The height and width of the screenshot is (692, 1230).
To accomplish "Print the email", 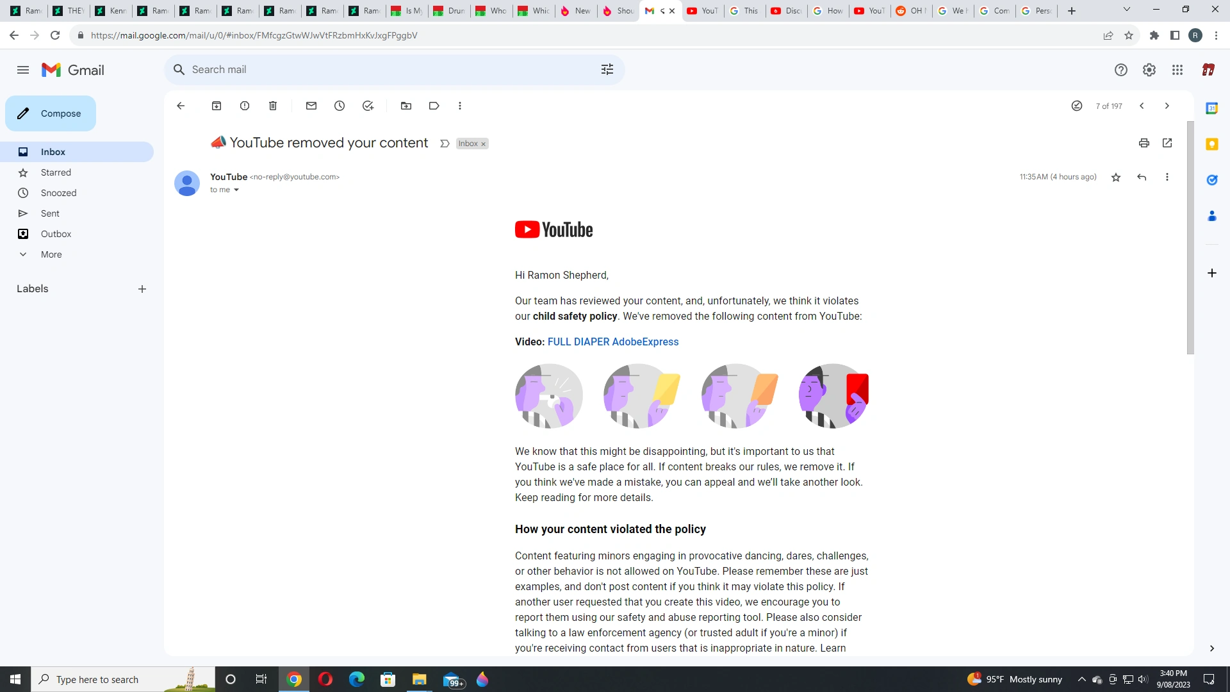I will tap(1144, 143).
